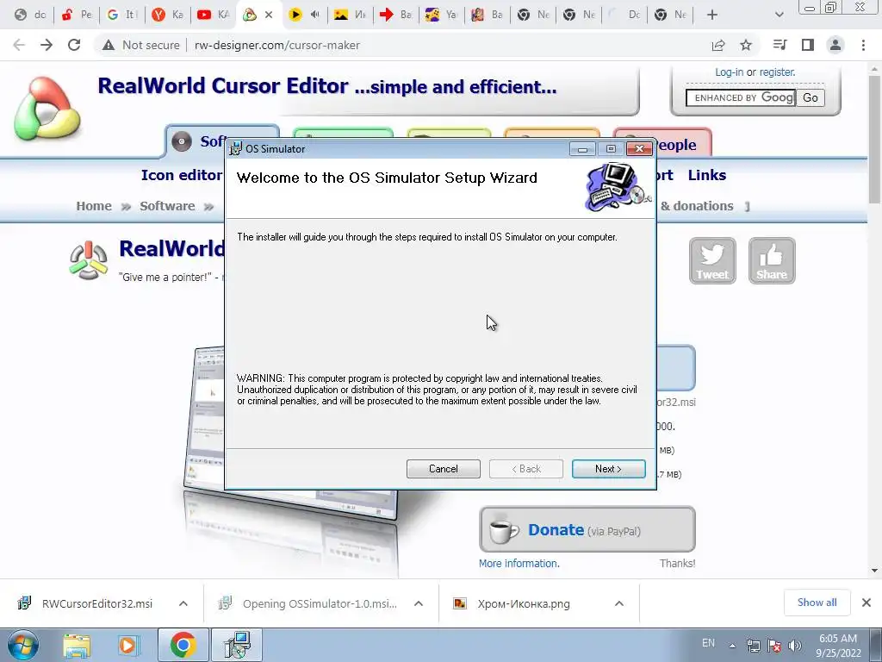
Task: Click the register link
Action: coord(778,72)
